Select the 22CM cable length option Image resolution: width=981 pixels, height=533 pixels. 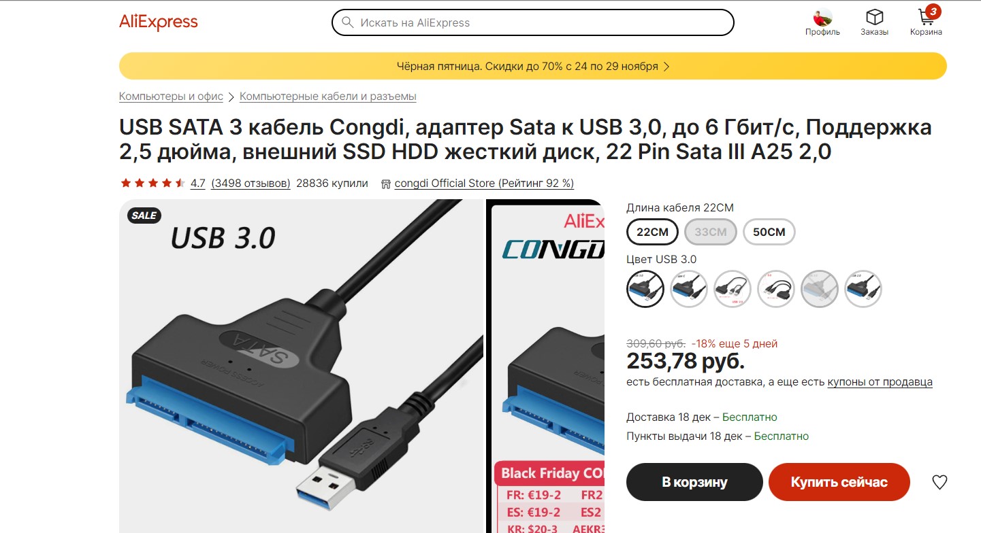point(652,232)
